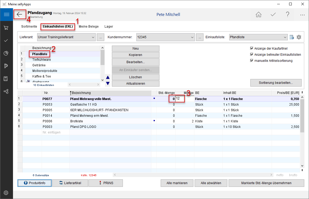
Task: Select the Getränke list row
Action: point(39,65)
